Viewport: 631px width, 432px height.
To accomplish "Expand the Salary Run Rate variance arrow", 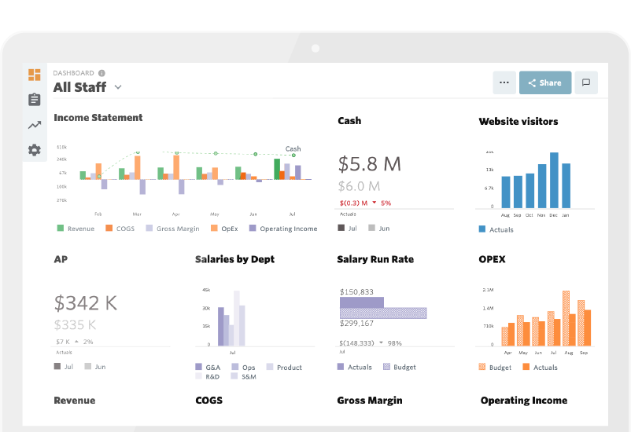I will click(x=381, y=342).
